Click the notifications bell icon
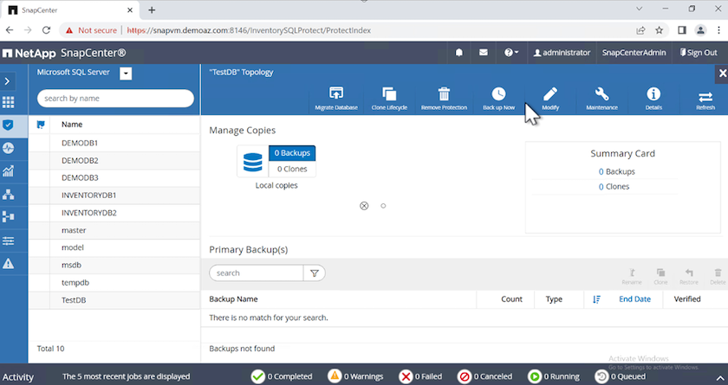The width and height of the screenshot is (728, 385). (459, 53)
